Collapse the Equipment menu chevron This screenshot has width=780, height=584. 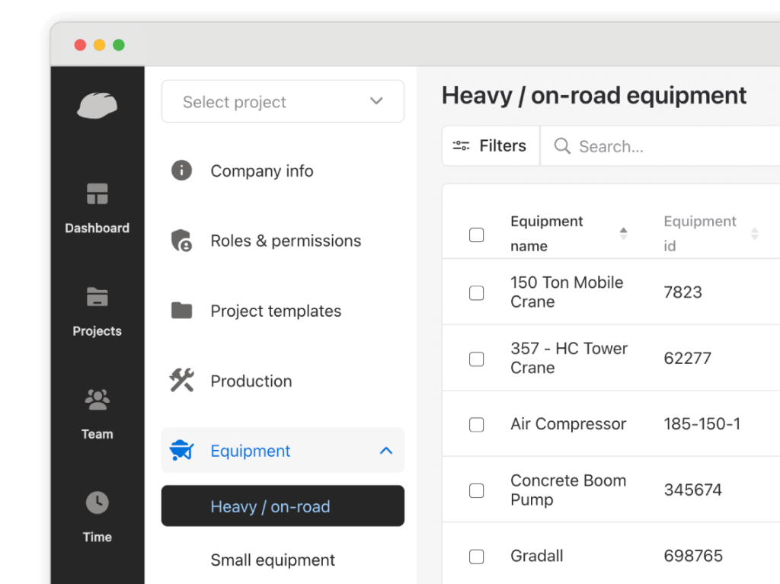[x=385, y=450]
